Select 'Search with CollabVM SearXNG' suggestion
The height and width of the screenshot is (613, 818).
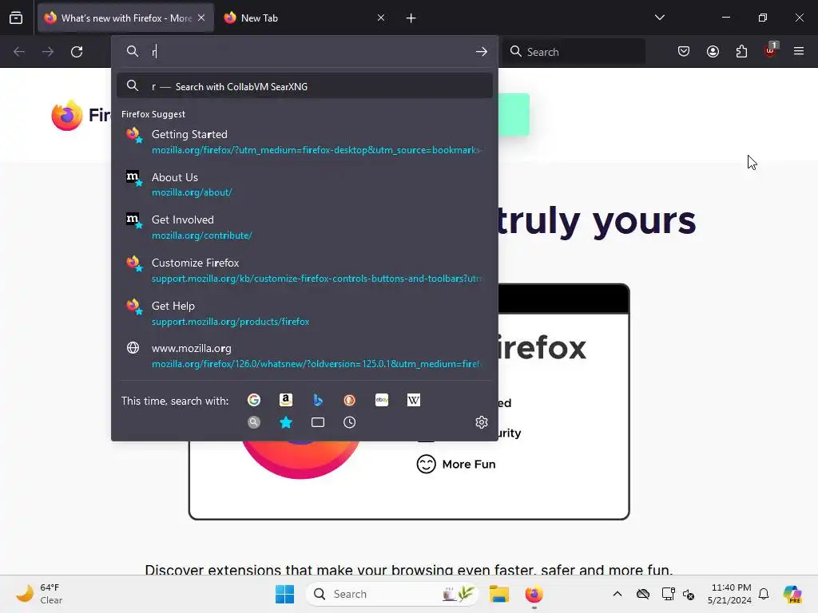pyautogui.click(x=304, y=86)
